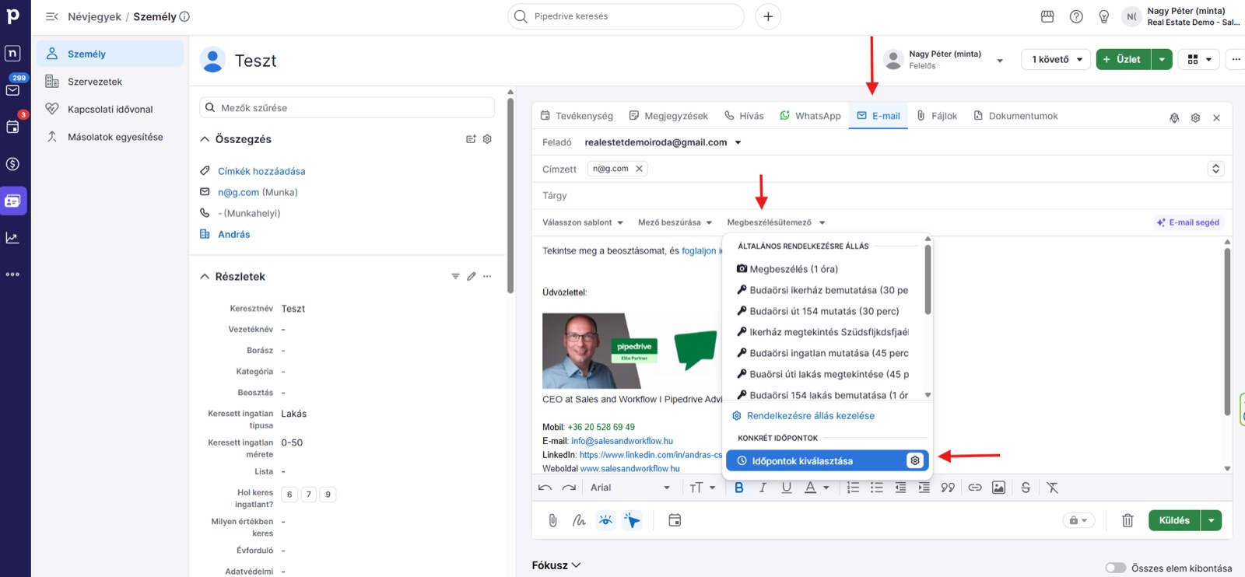Undo the last edit in email editor
This screenshot has height=577, width=1245.
(545, 488)
